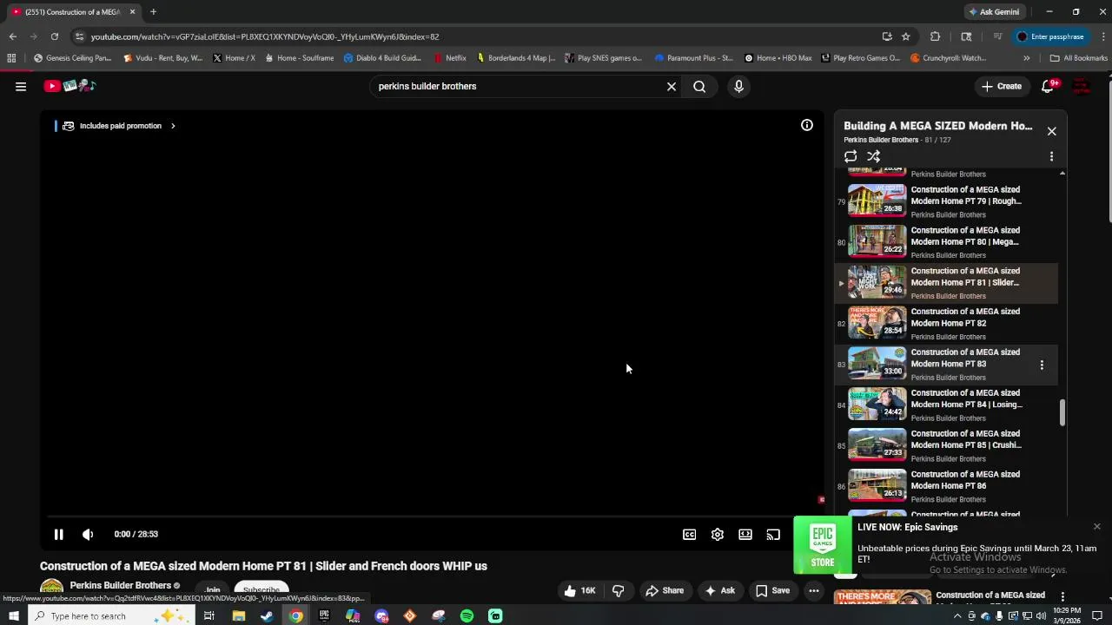Play Modern Home PT 80 from playlist
The width and height of the screenshot is (1112, 625).
coord(946,242)
